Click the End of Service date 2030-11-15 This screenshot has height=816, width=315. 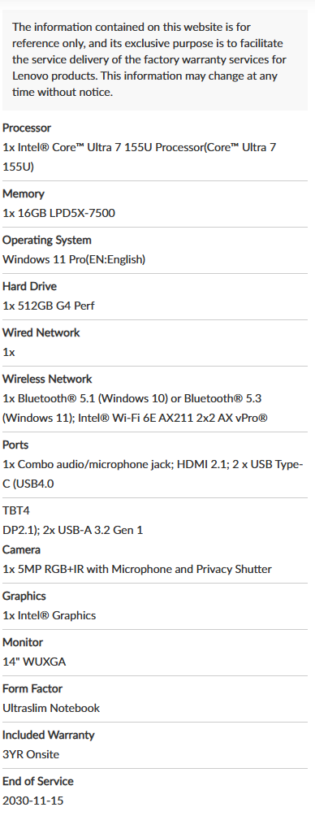[x=33, y=801]
